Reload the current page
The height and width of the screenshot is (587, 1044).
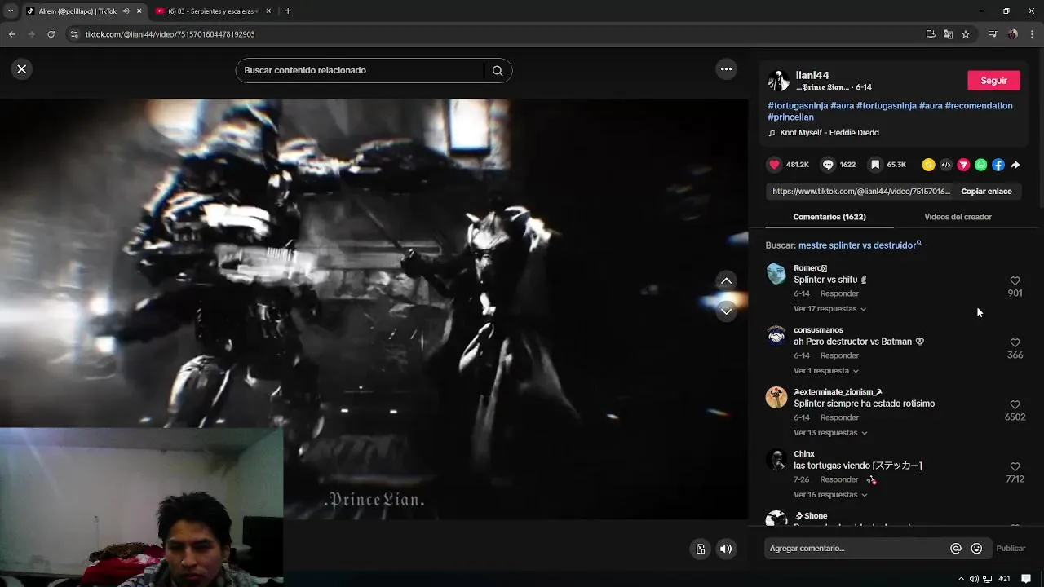51,34
